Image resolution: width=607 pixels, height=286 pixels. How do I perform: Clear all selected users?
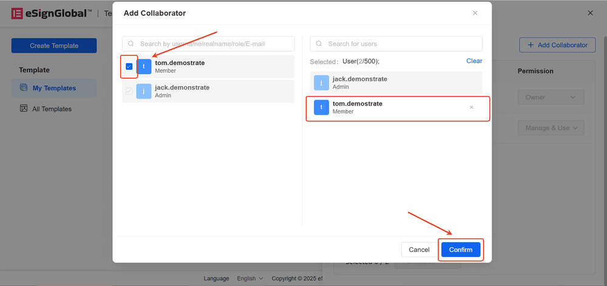coord(474,61)
